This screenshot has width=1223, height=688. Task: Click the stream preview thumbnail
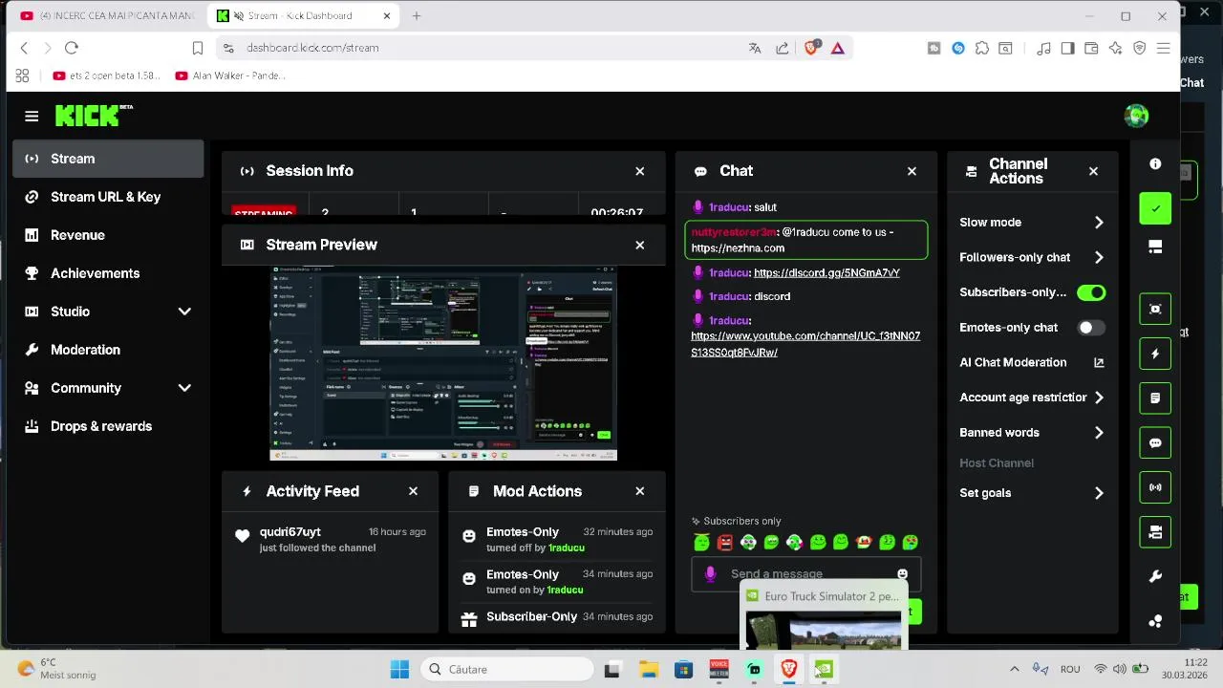click(x=443, y=363)
